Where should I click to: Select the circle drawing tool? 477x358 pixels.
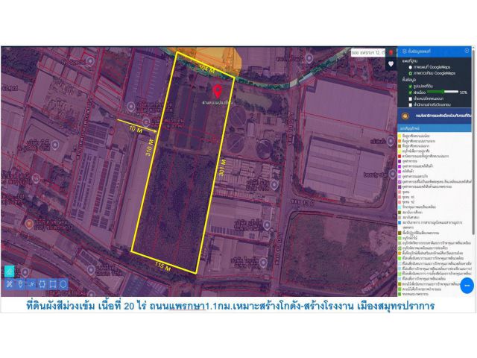(63, 284)
